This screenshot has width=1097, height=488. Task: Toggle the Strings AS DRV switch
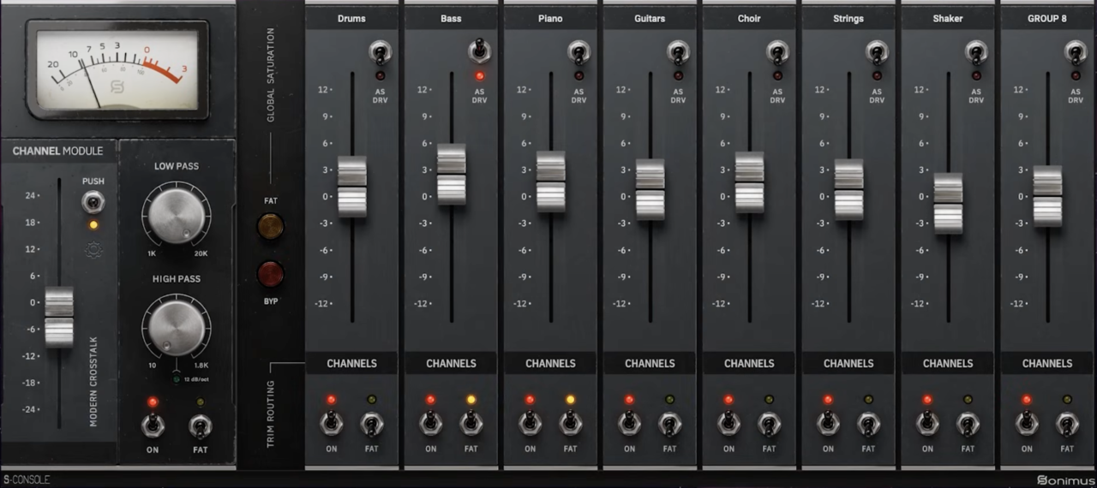click(x=877, y=52)
